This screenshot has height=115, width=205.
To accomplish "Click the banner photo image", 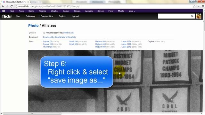I will pyautogui.click(x=115, y=81).
